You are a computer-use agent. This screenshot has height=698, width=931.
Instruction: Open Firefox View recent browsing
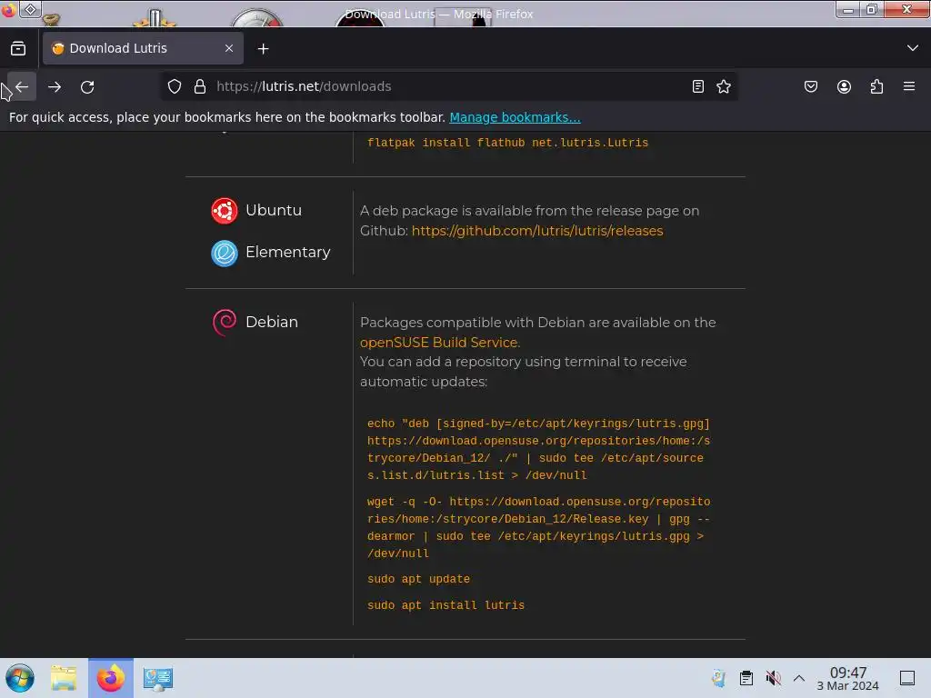18,49
